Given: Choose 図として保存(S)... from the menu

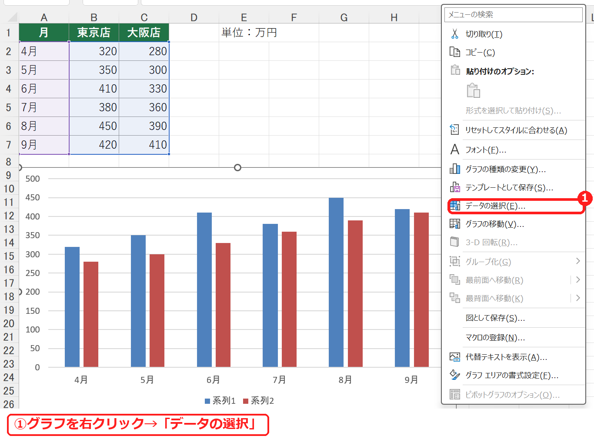Looking at the screenshot, I should pos(514,318).
